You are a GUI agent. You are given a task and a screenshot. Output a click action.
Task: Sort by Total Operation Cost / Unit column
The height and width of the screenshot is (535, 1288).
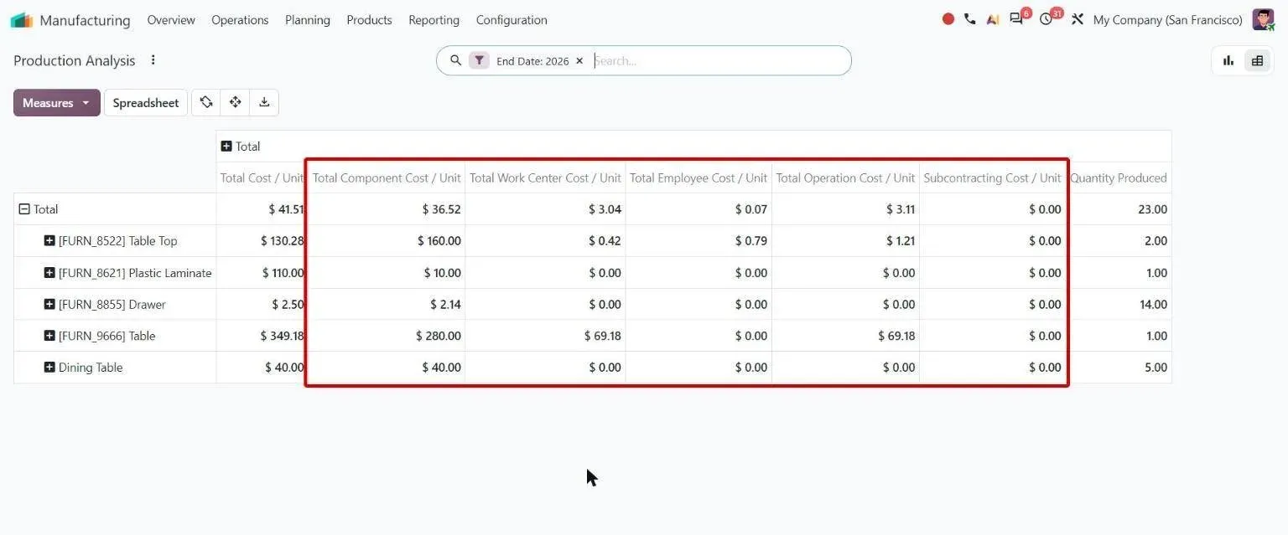[845, 178]
